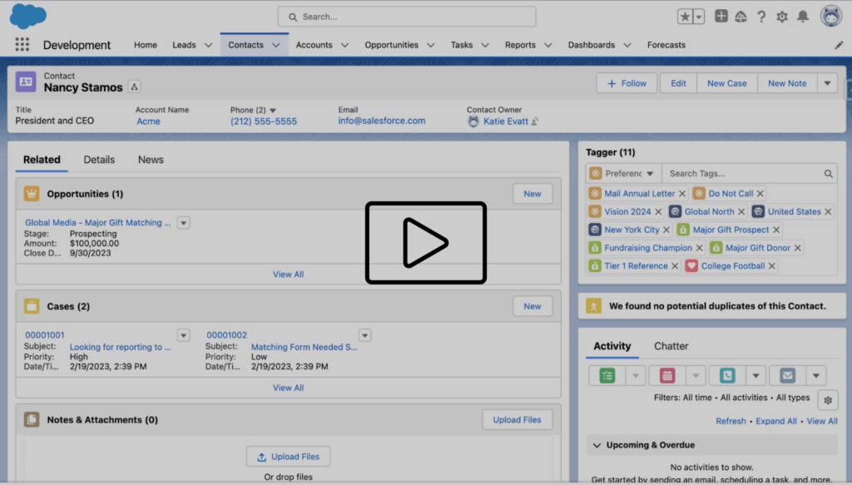
Task: Open the user profile avatar
Action: (x=831, y=17)
